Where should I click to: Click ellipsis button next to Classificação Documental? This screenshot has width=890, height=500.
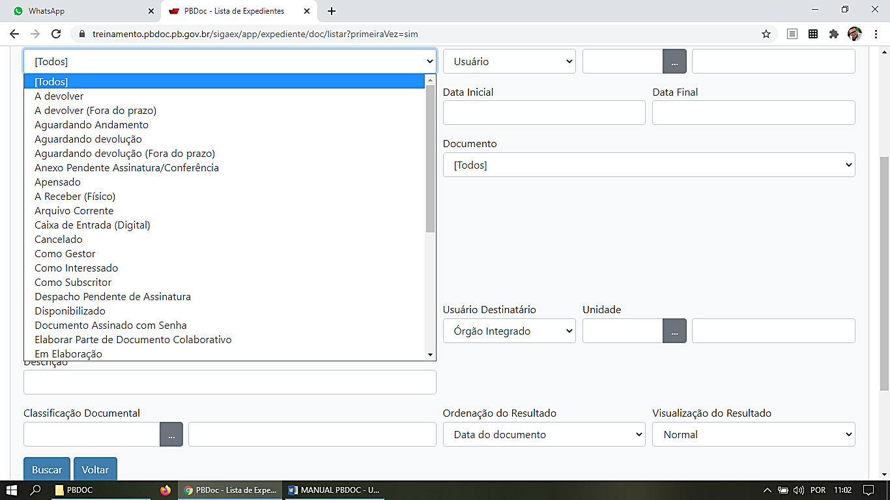(171, 434)
